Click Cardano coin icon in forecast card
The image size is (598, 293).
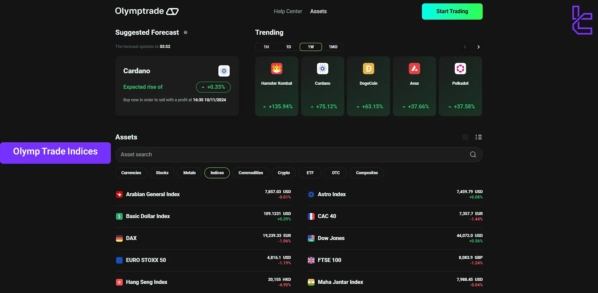pyautogui.click(x=224, y=71)
